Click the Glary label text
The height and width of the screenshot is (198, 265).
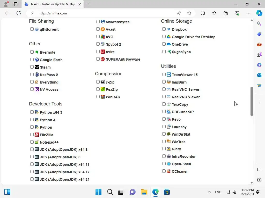[x=176, y=149]
